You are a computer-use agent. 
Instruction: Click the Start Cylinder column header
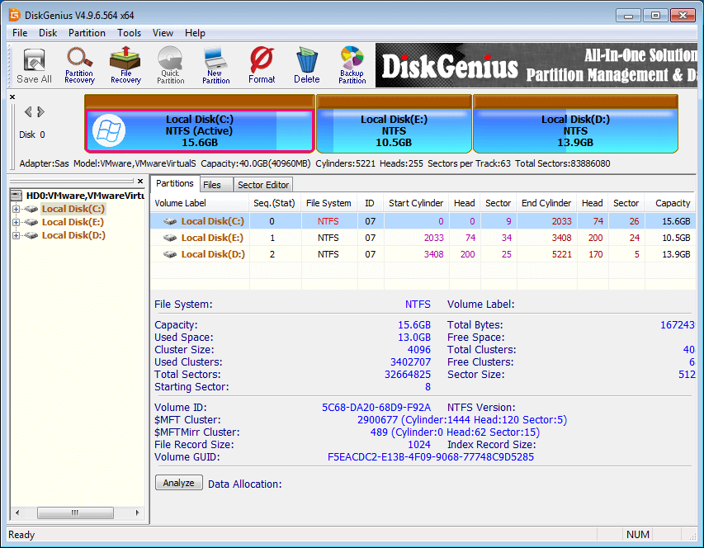[x=416, y=203]
